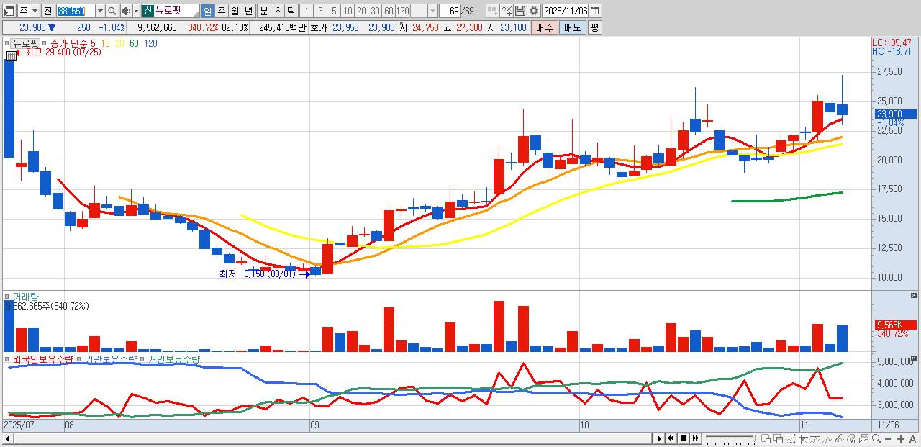The height and width of the screenshot is (447, 921).
Task: Open the custom interval dropdown
Action: 432,11
